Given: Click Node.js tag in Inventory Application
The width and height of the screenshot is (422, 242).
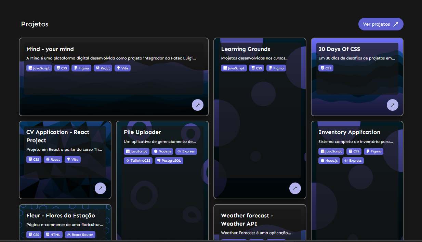Looking at the screenshot, I should coord(329,160).
